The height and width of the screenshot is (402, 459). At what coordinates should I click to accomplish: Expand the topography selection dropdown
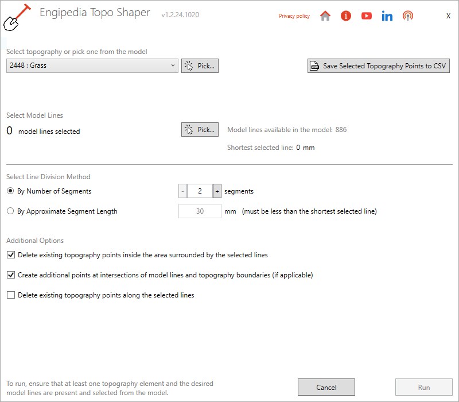tap(173, 65)
